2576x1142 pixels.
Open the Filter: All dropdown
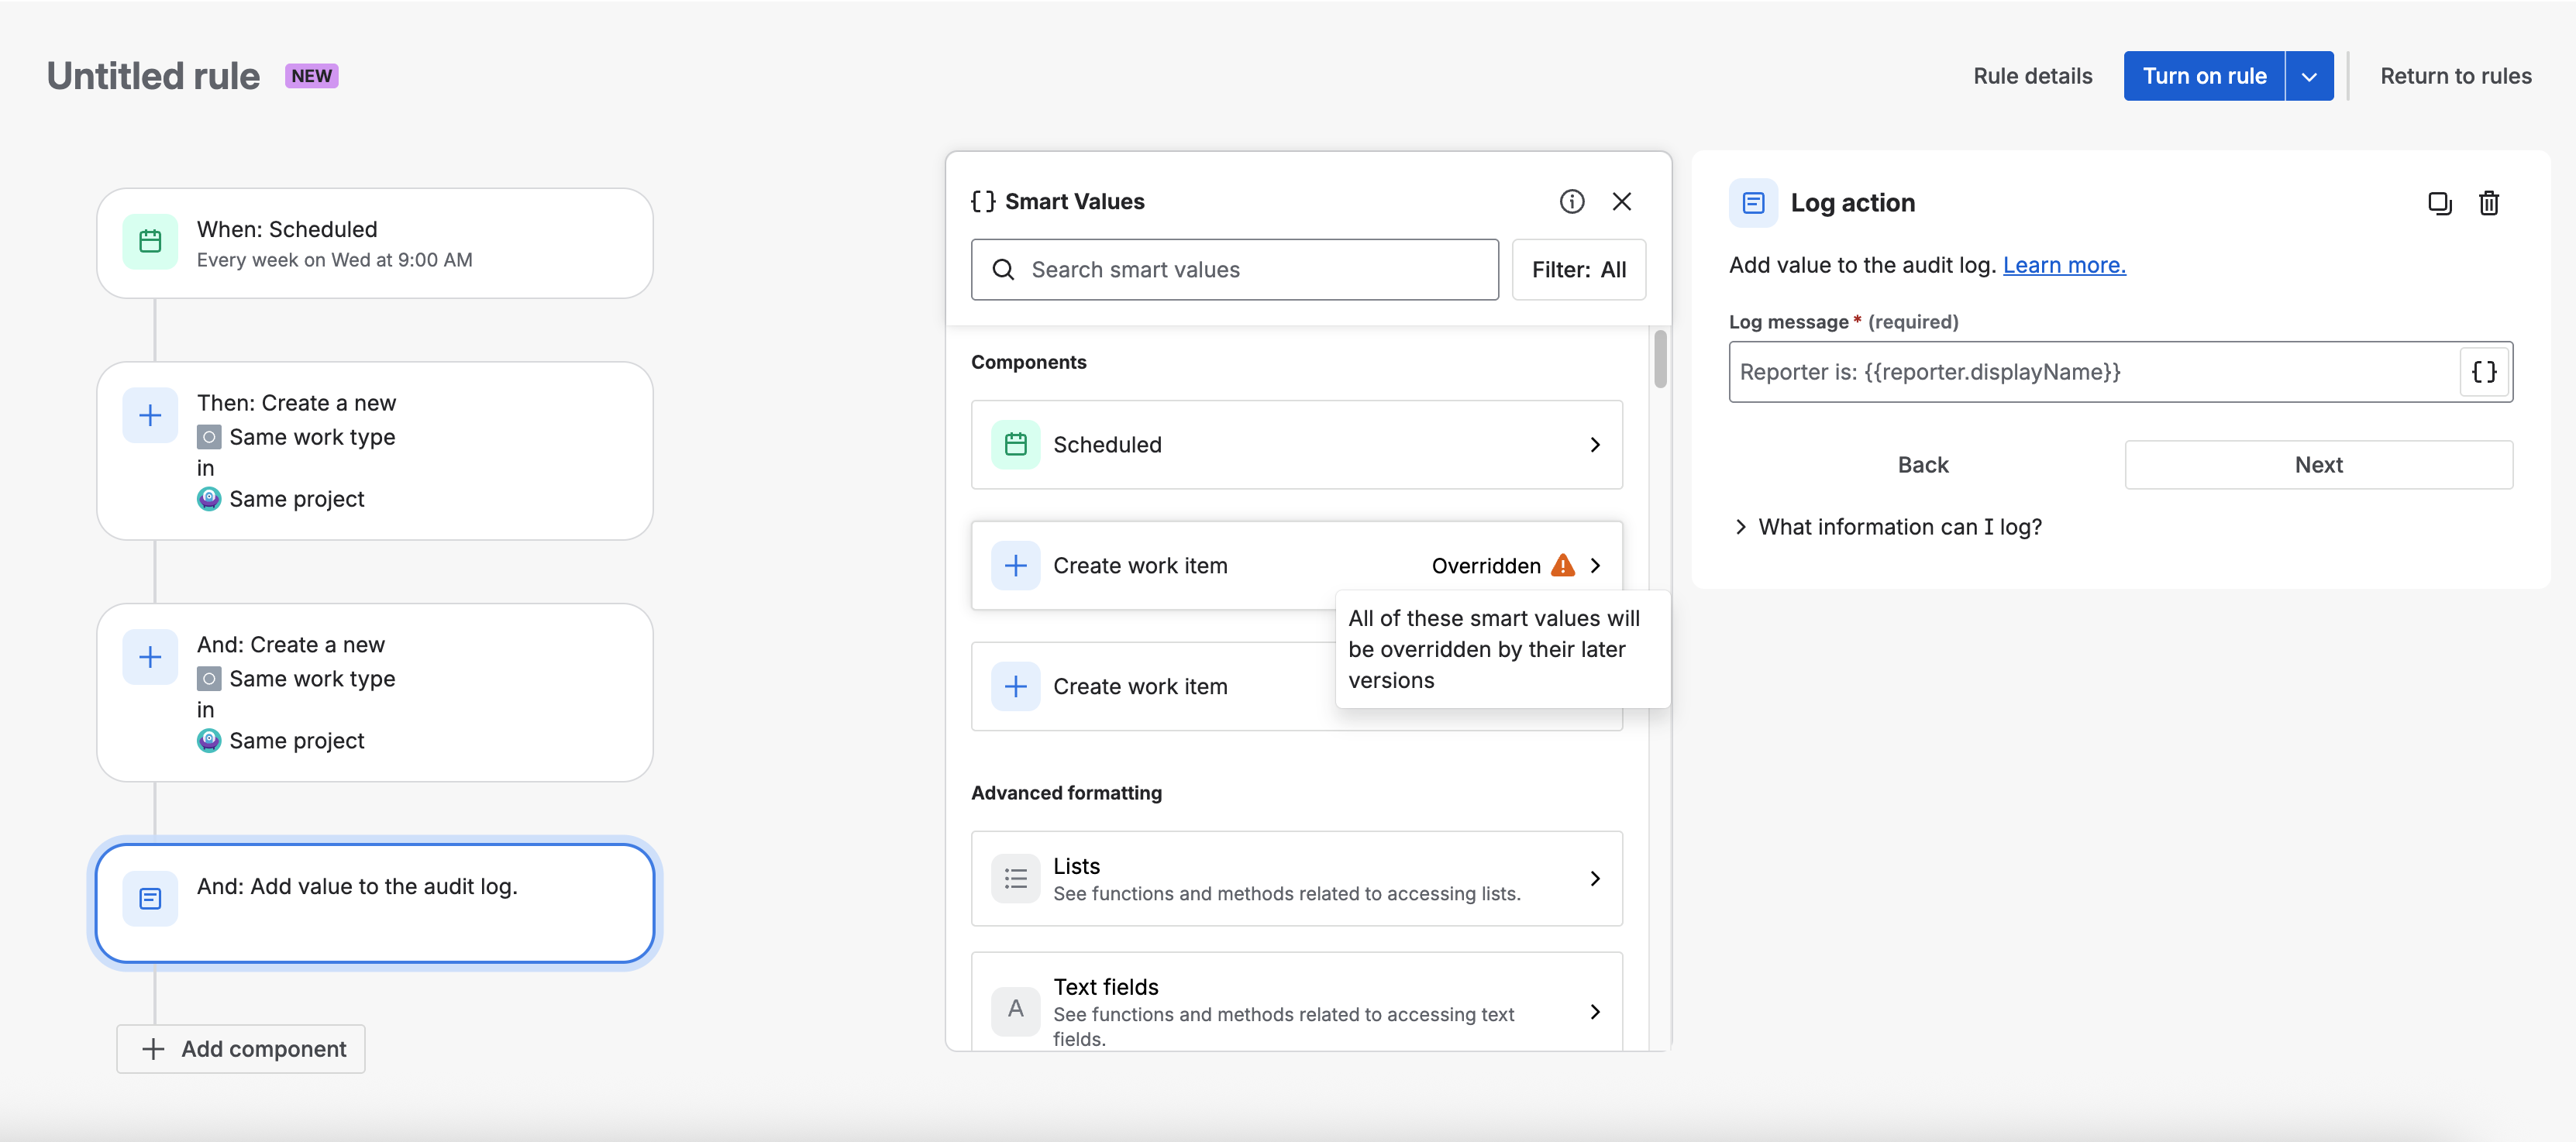[x=1578, y=270]
